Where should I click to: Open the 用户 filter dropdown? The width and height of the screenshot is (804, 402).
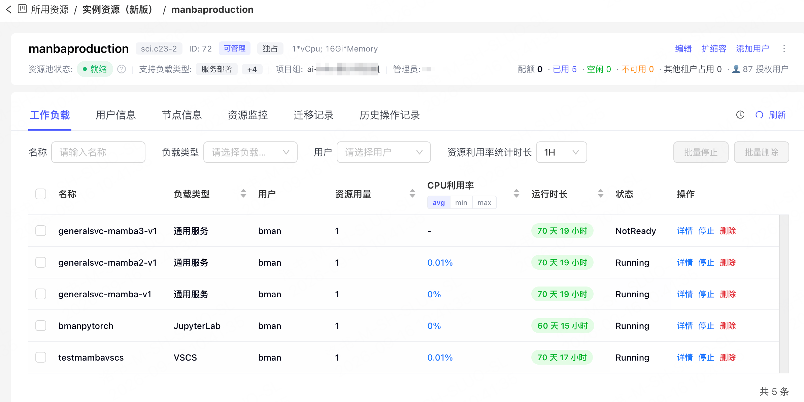click(384, 152)
